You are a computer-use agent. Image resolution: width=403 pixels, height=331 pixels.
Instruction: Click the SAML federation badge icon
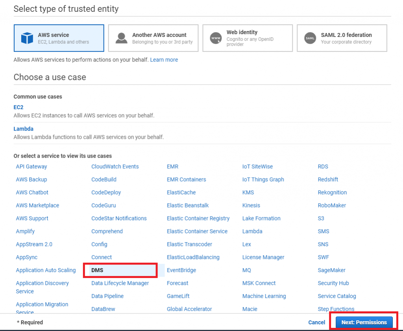pyautogui.click(x=310, y=38)
